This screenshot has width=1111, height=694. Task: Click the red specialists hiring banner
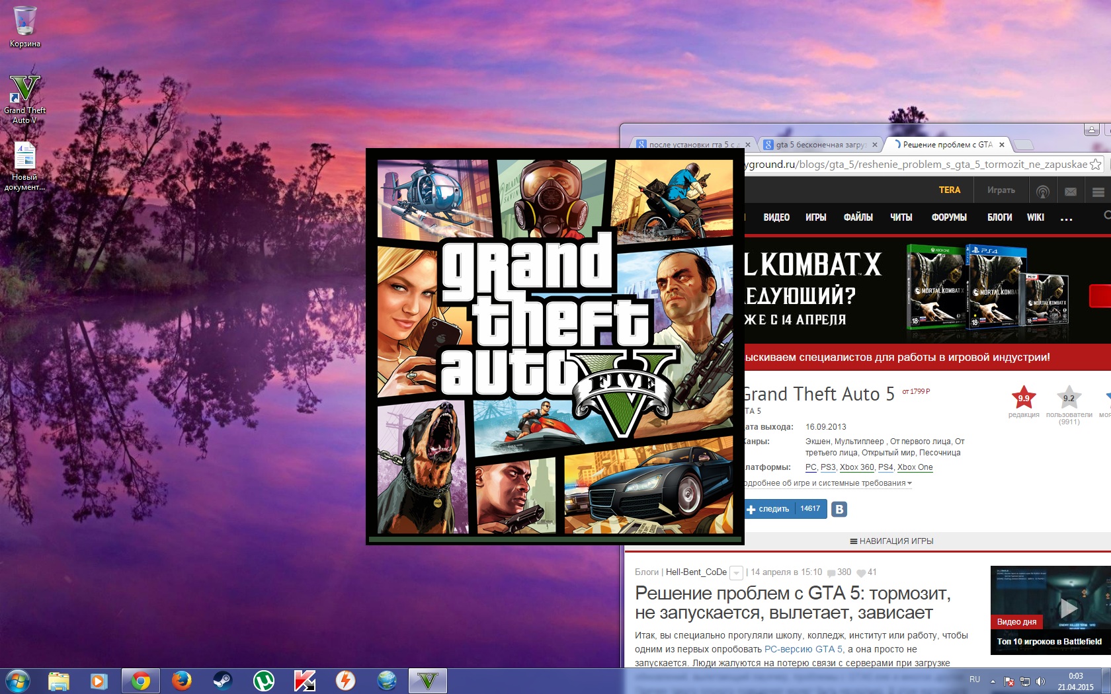[x=928, y=357]
